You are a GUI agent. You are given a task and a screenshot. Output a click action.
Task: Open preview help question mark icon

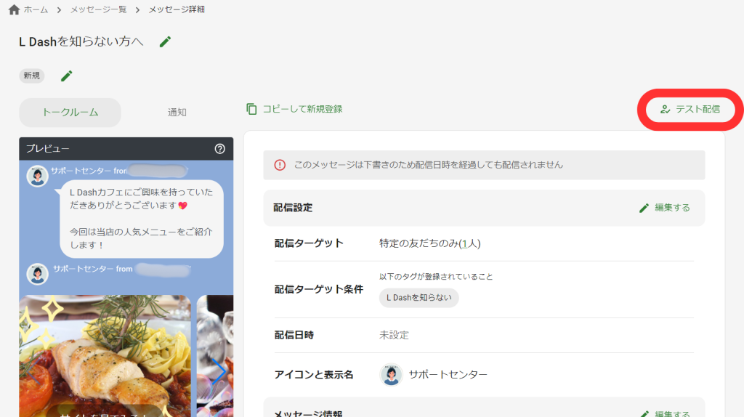(219, 149)
